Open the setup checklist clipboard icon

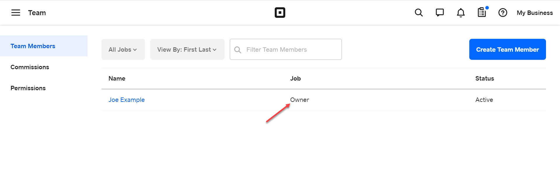point(482,13)
